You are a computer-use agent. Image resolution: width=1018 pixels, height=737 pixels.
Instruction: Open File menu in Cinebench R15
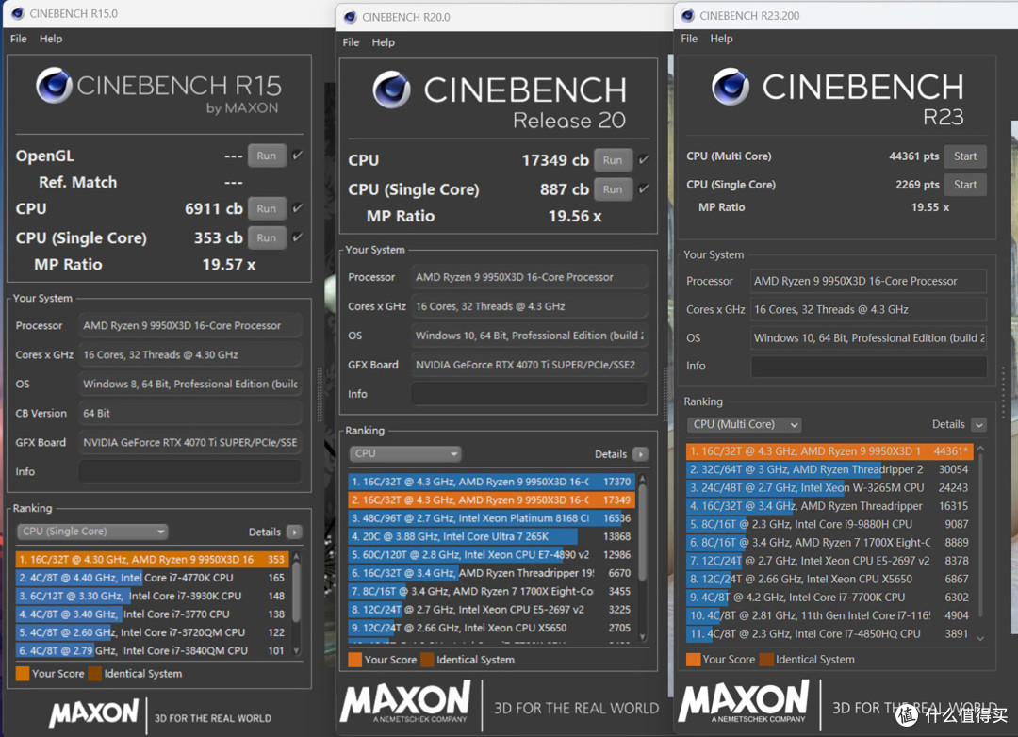pyautogui.click(x=18, y=39)
